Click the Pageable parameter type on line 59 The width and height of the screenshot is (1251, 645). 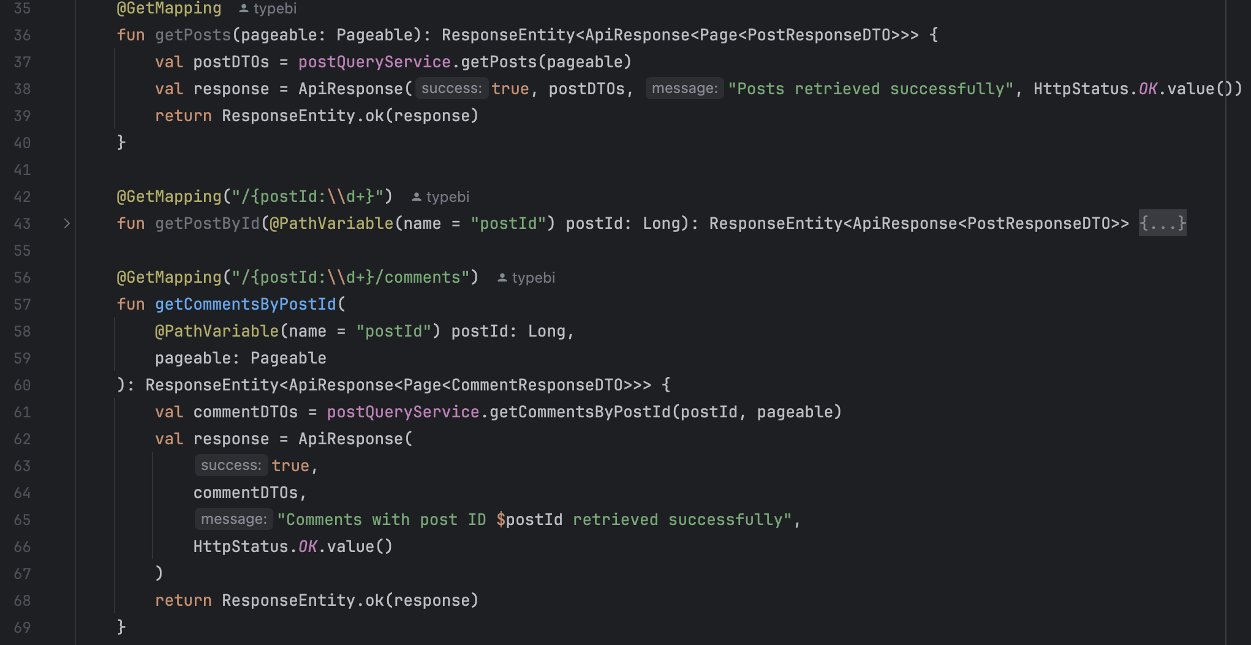[288, 357]
